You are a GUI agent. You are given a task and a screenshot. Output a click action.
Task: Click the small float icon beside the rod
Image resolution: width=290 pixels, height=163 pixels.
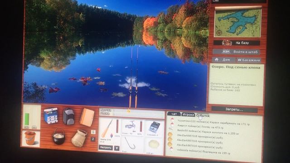(x=111, y=136)
